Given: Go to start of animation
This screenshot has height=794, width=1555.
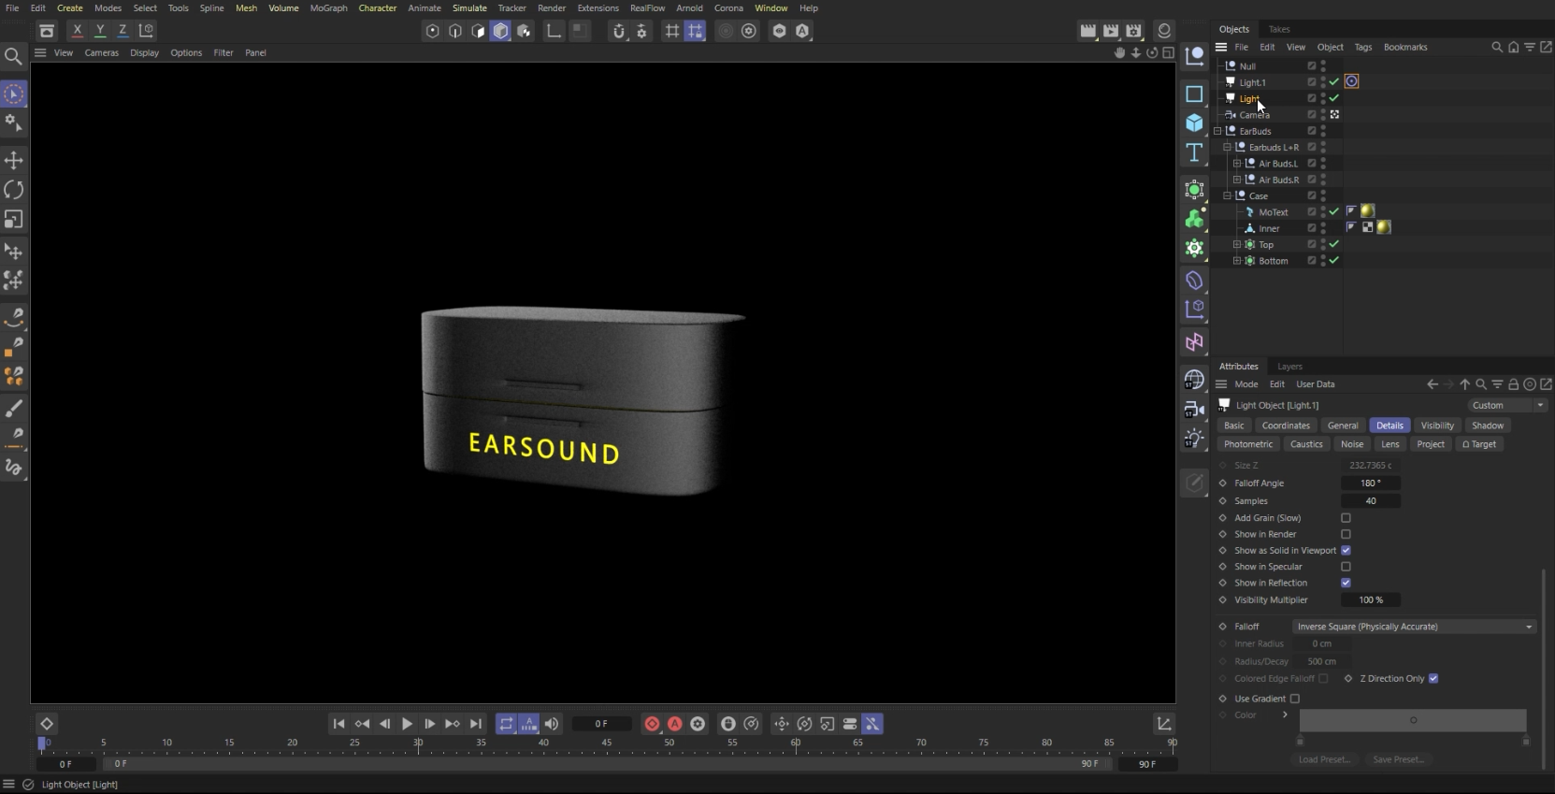Looking at the screenshot, I should click(x=338, y=724).
